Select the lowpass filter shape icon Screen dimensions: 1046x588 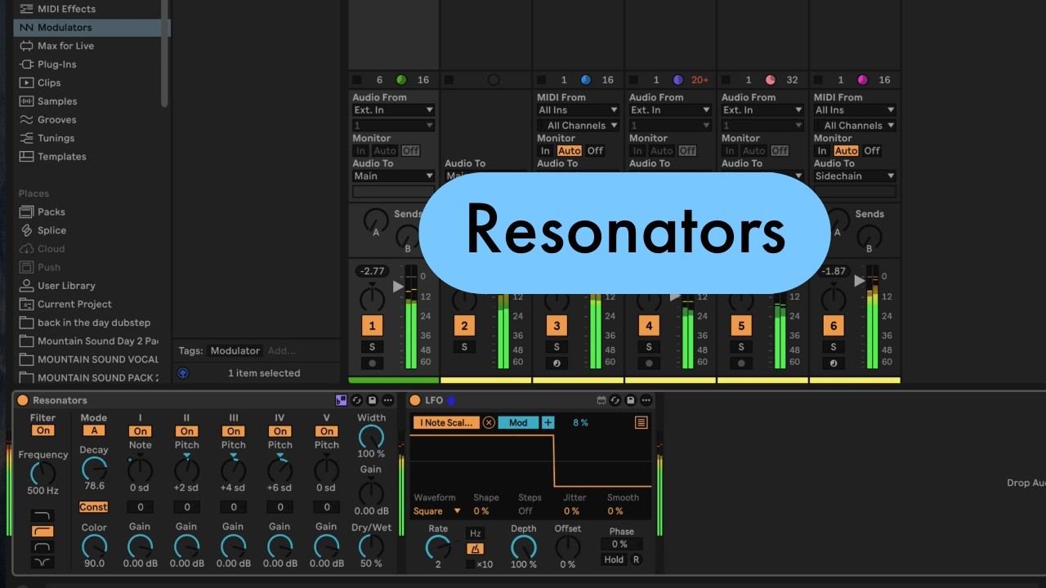pos(42,516)
